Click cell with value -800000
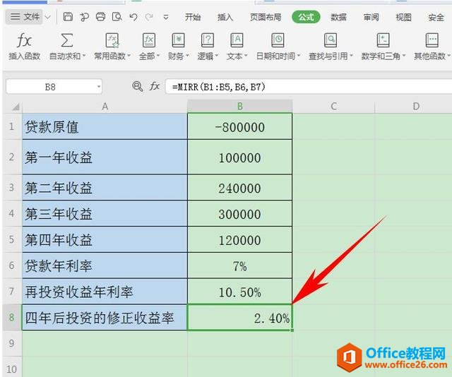The width and height of the screenshot is (452, 377). (240, 126)
